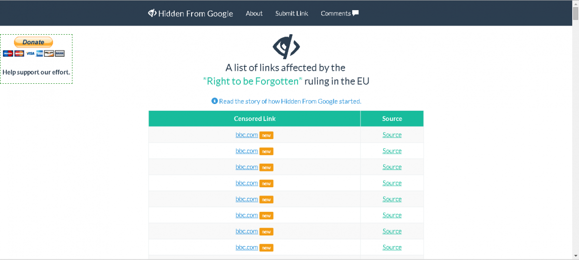
Task: Open the Comments section from navbar
Action: [336, 13]
